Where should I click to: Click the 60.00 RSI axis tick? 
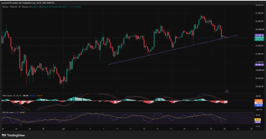click(258, 115)
